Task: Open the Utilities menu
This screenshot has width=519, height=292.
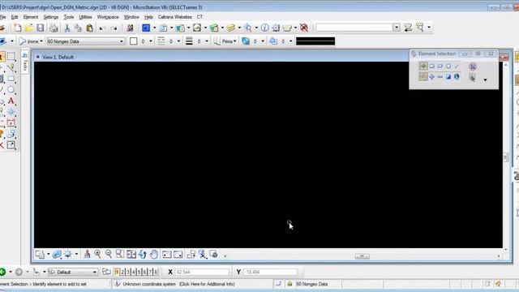Action: click(x=85, y=17)
